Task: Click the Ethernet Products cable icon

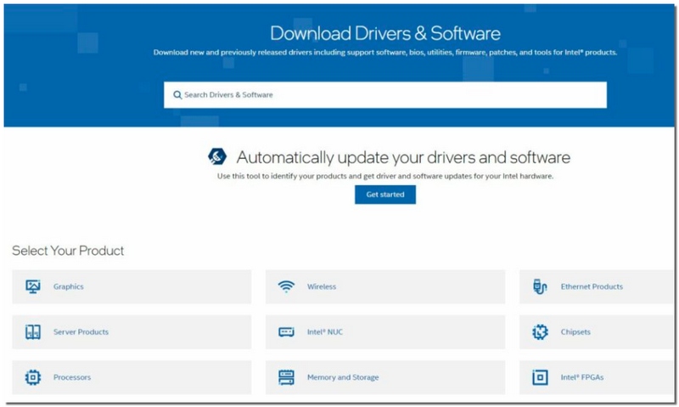Action: (x=540, y=286)
